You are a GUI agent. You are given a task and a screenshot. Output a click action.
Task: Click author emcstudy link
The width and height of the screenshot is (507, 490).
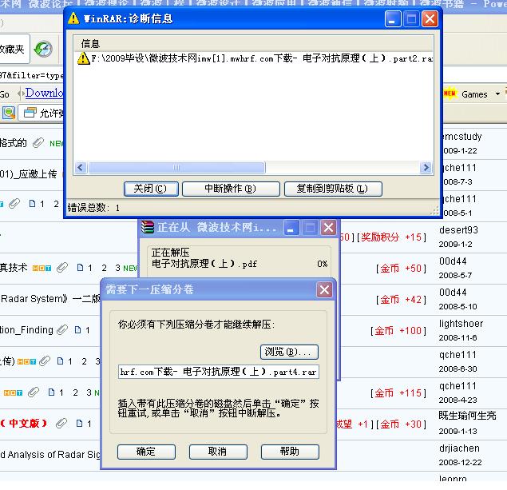(x=461, y=137)
